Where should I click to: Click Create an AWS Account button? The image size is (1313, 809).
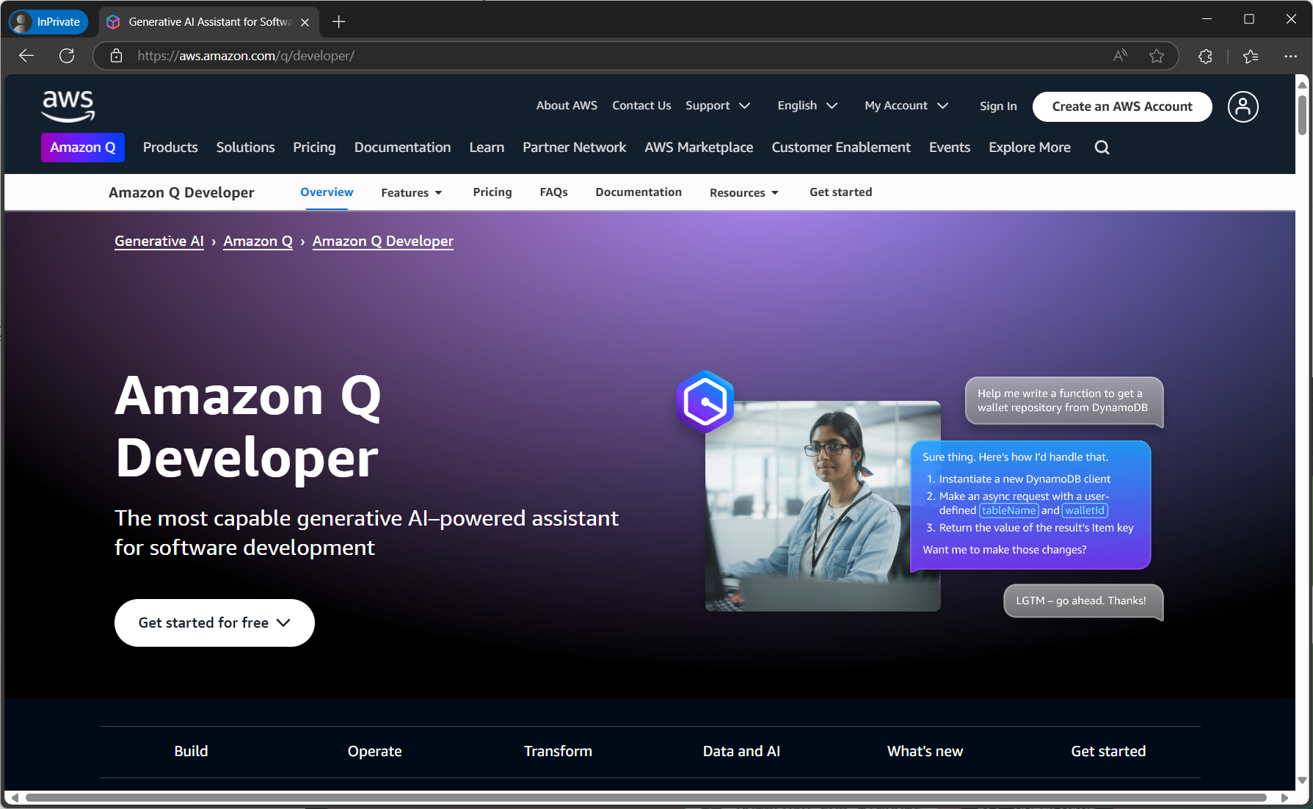tap(1122, 106)
